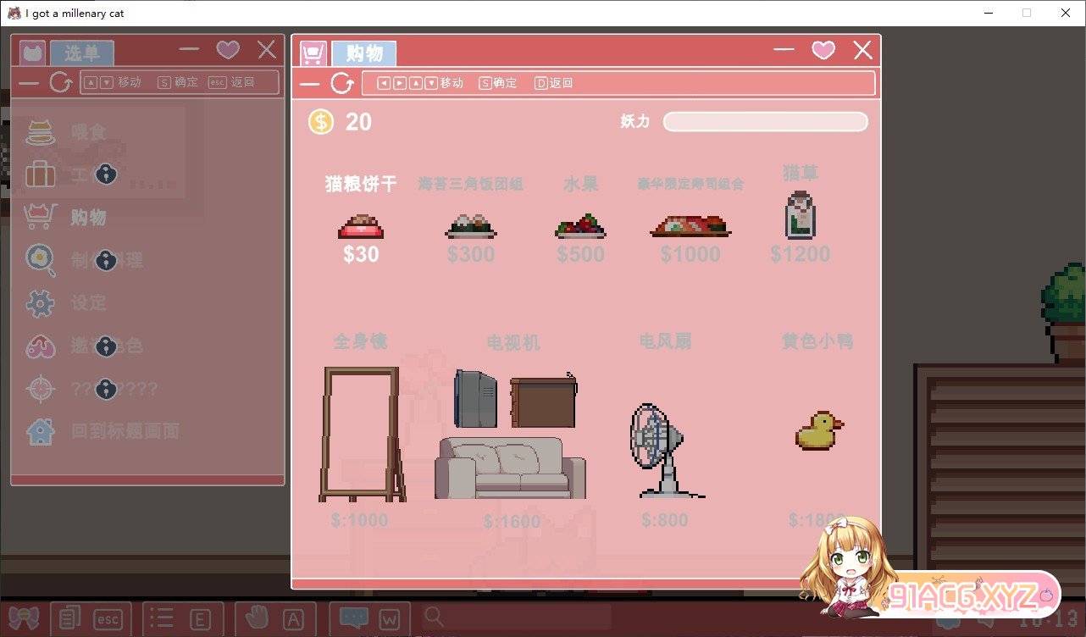
Task: Click the gold coin money icon
Action: tap(321, 122)
